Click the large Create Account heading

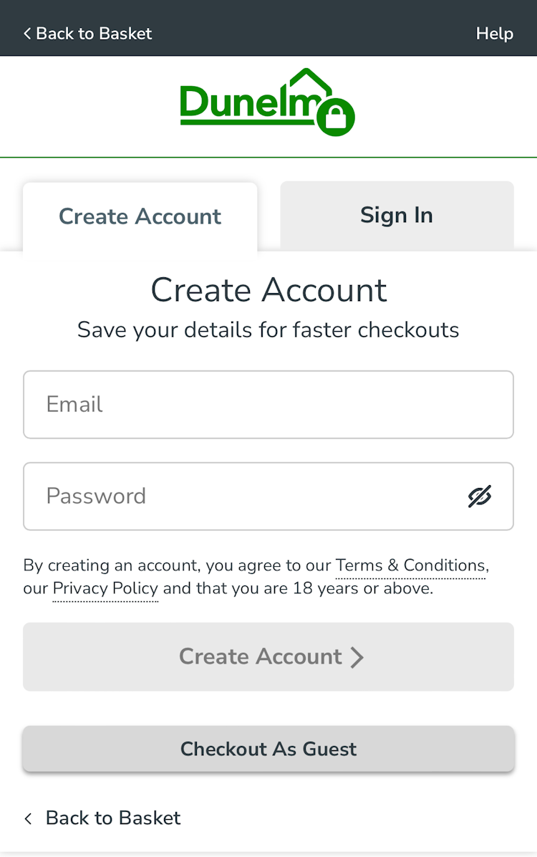[x=268, y=290]
